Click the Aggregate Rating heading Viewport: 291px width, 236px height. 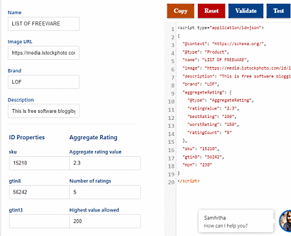[x=93, y=137]
